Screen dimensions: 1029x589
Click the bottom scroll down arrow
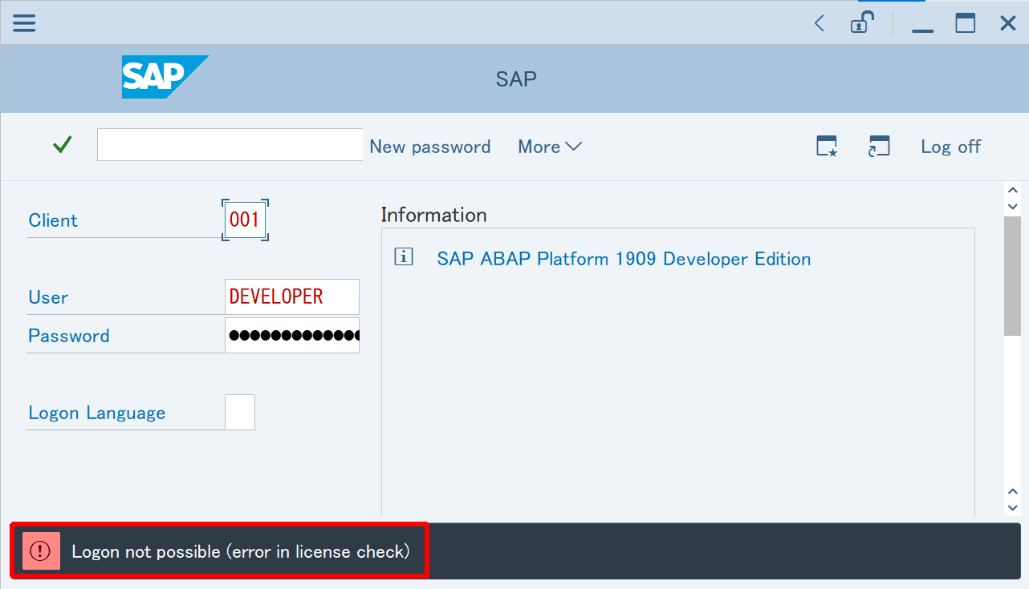click(x=1012, y=507)
